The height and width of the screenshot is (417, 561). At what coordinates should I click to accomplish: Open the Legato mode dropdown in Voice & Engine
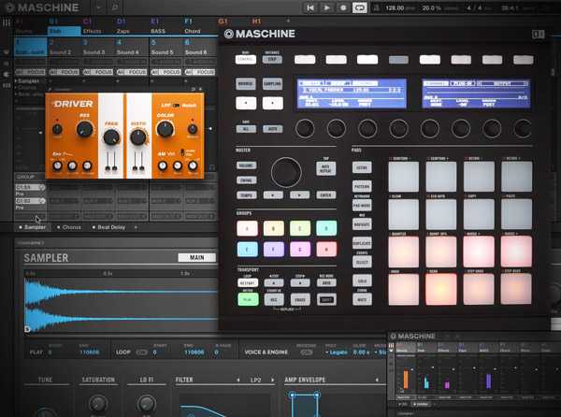click(337, 352)
